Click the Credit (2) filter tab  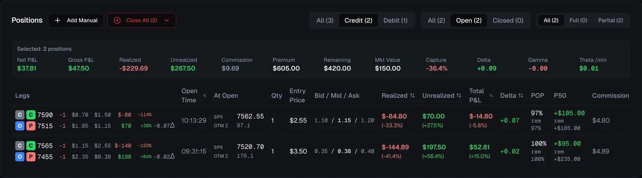(358, 20)
